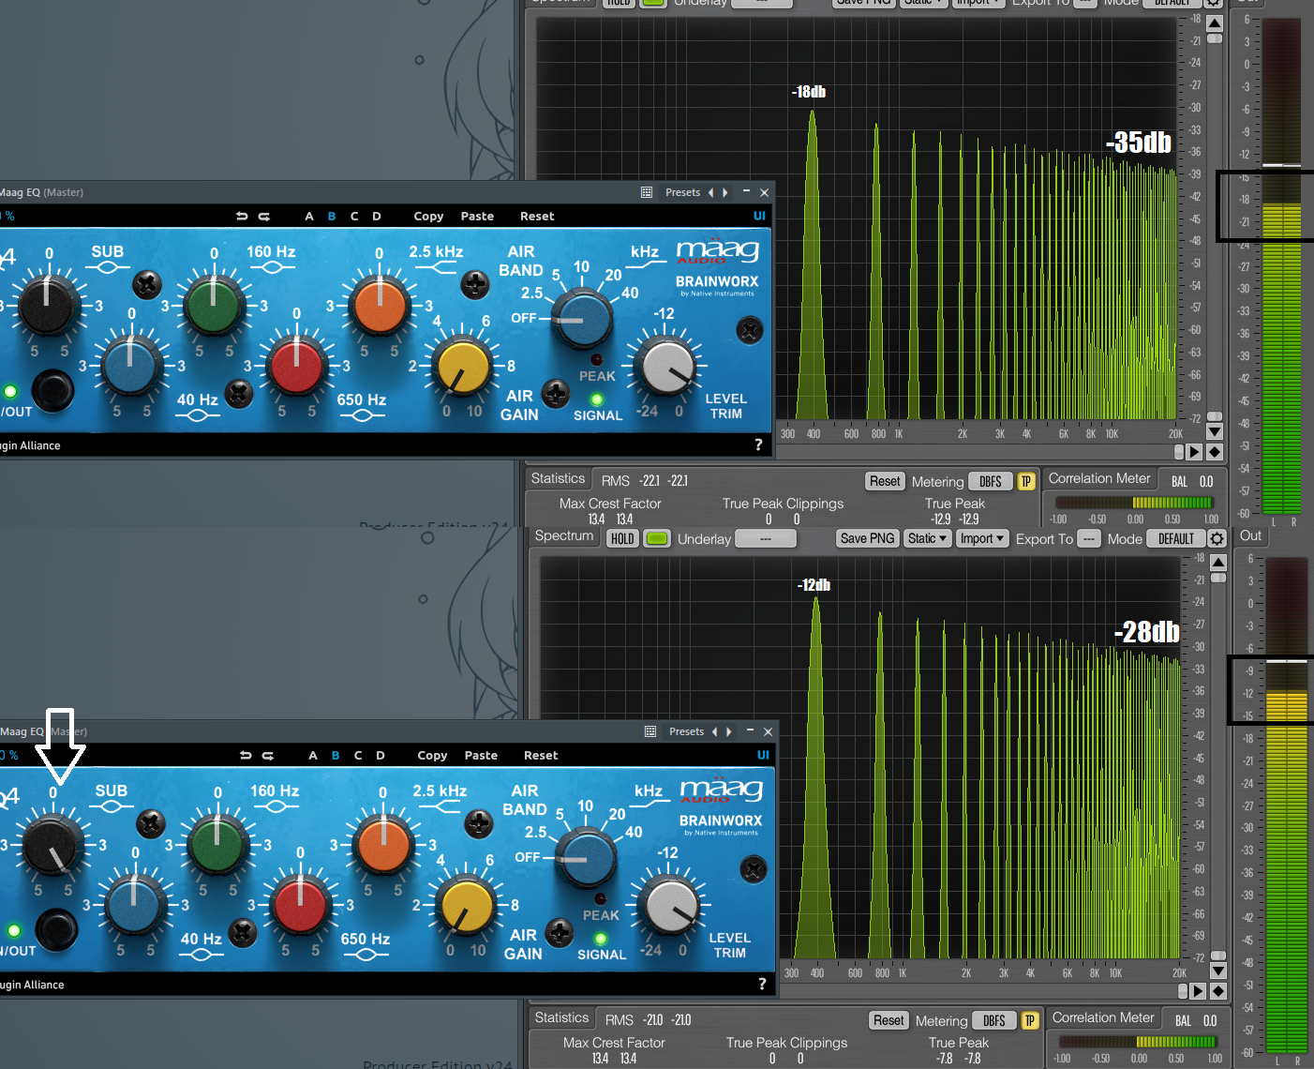Open Presets menu in lower Maag EQ

687,731
